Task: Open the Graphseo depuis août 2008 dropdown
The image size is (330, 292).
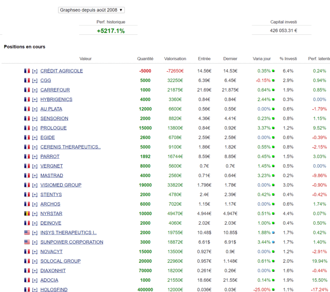Action: tap(91, 10)
